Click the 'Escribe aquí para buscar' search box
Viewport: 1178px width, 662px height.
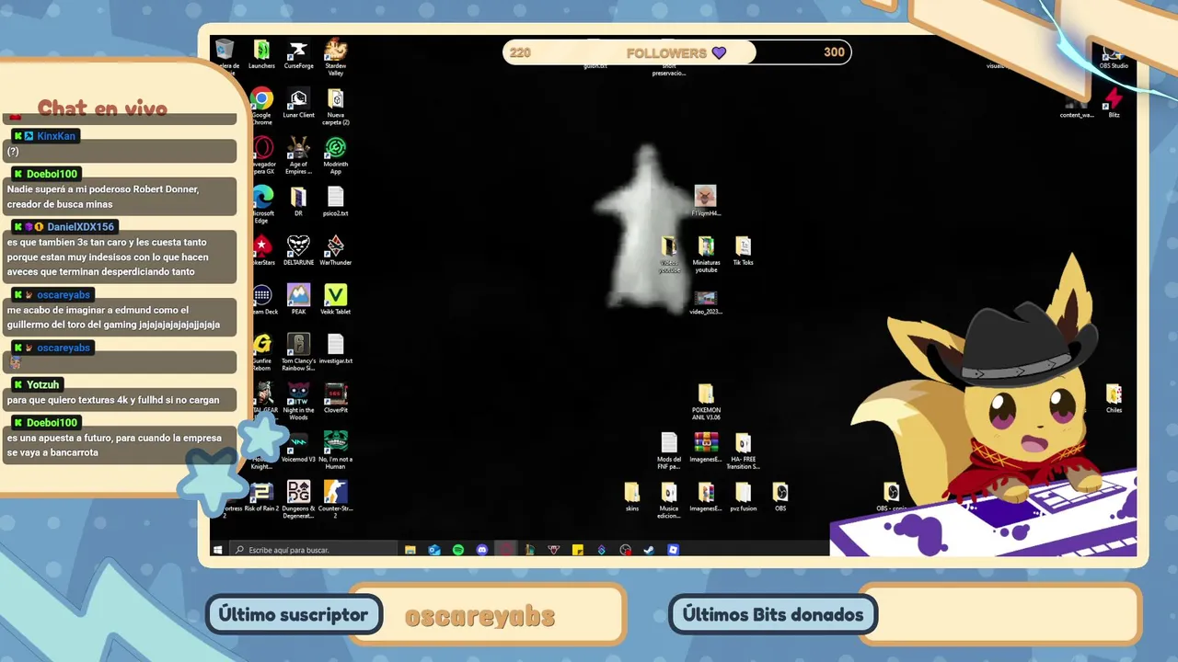tap(312, 550)
